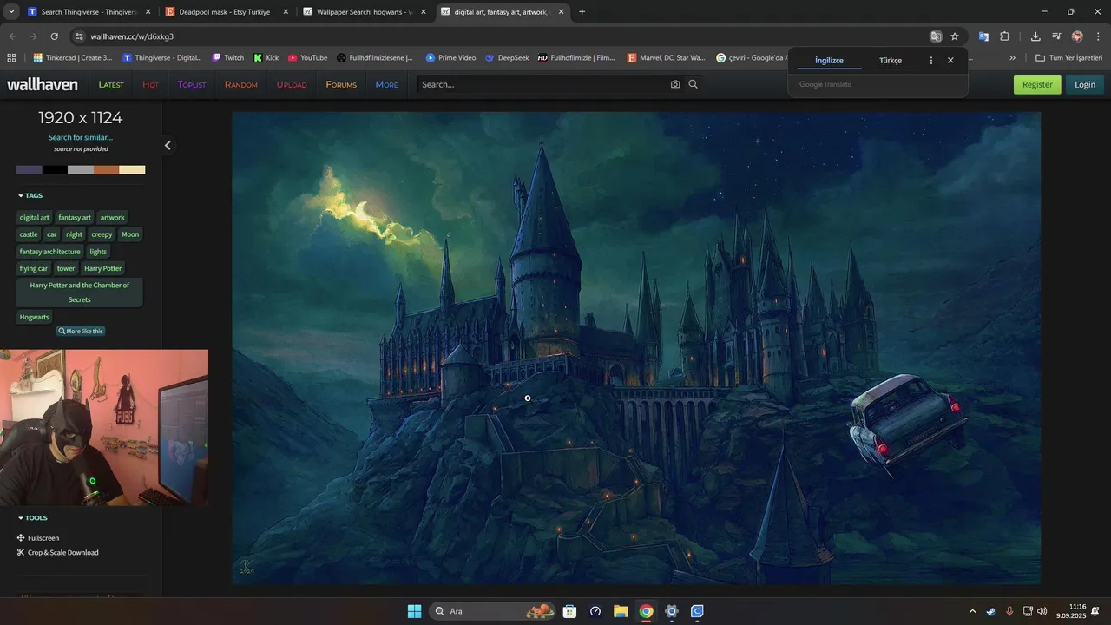Click the Login button
Image resolution: width=1111 pixels, height=625 pixels.
[1085, 84]
